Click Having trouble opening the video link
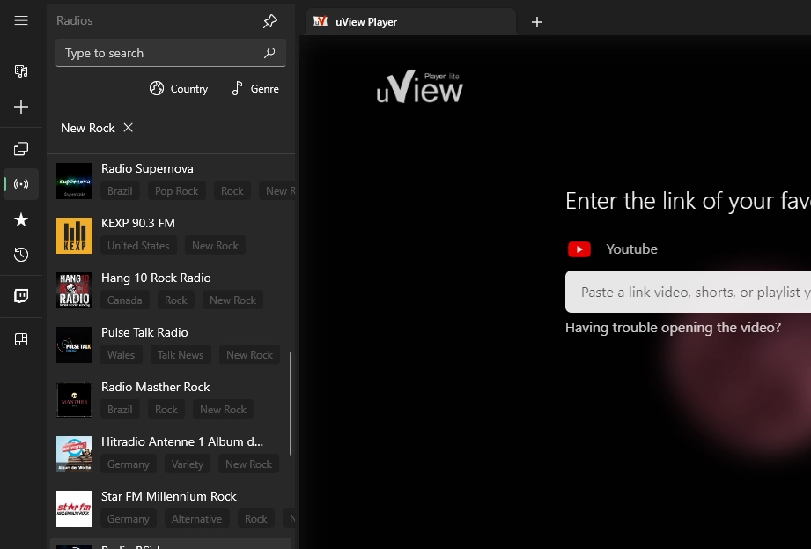Image resolution: width=811 pixels, height=549 pixels. pos(673,328)
